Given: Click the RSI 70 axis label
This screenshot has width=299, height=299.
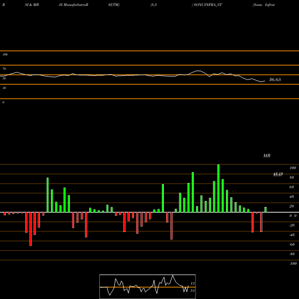Looking at the screenshot, I should click(x=4, y=69).
